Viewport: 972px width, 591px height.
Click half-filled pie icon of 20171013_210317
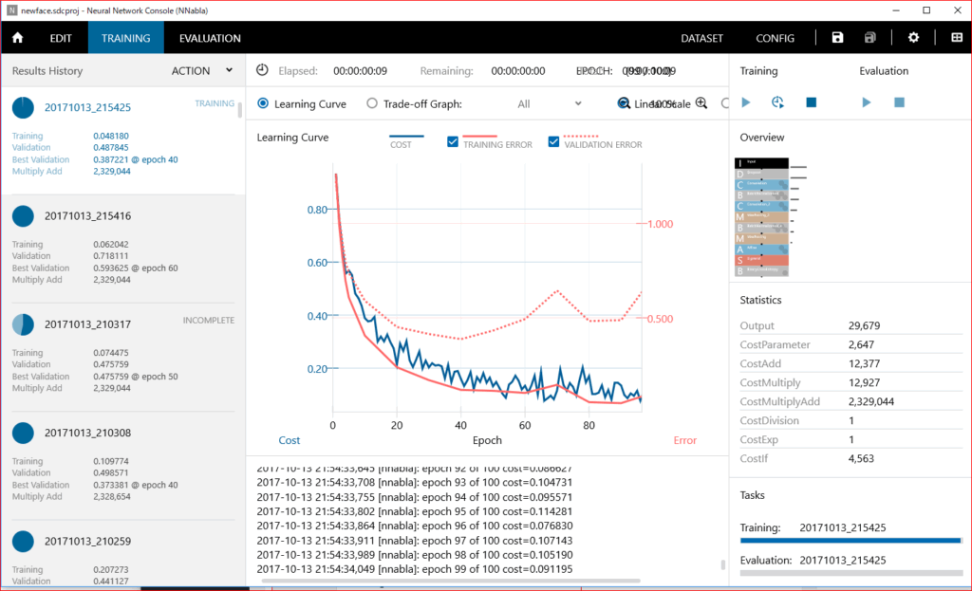[23, 324]
